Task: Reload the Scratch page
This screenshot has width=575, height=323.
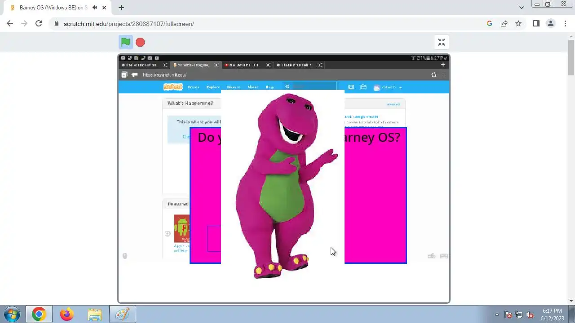Action: point(39,24)
